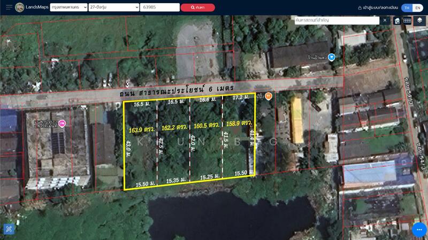
Task: Click the pink map marker
Action: tap(62, 124)
